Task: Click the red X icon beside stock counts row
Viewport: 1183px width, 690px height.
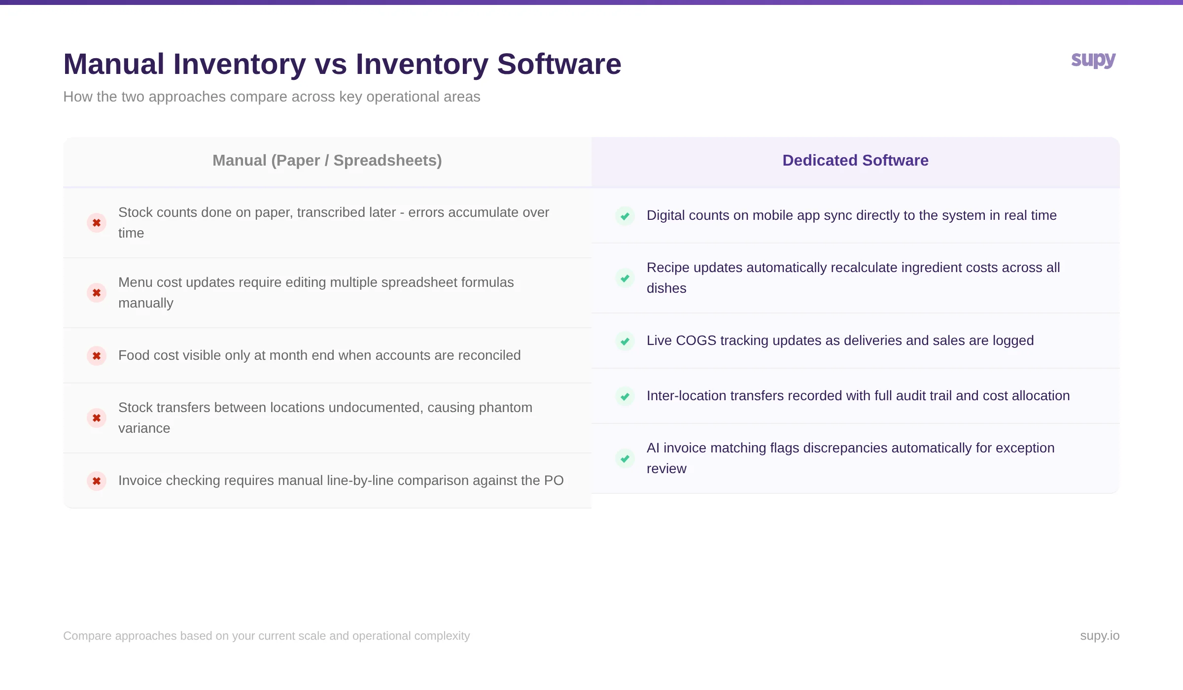Action: pyautogui.click(x=97, y=223)
